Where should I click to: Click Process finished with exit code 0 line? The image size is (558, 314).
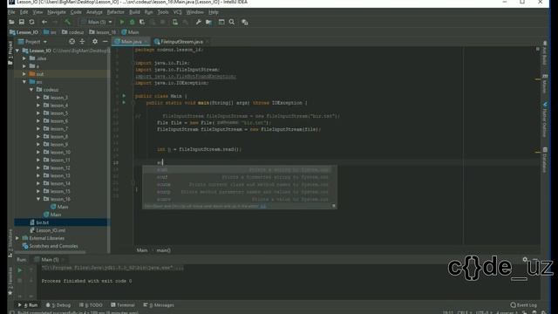click(87, 281)
